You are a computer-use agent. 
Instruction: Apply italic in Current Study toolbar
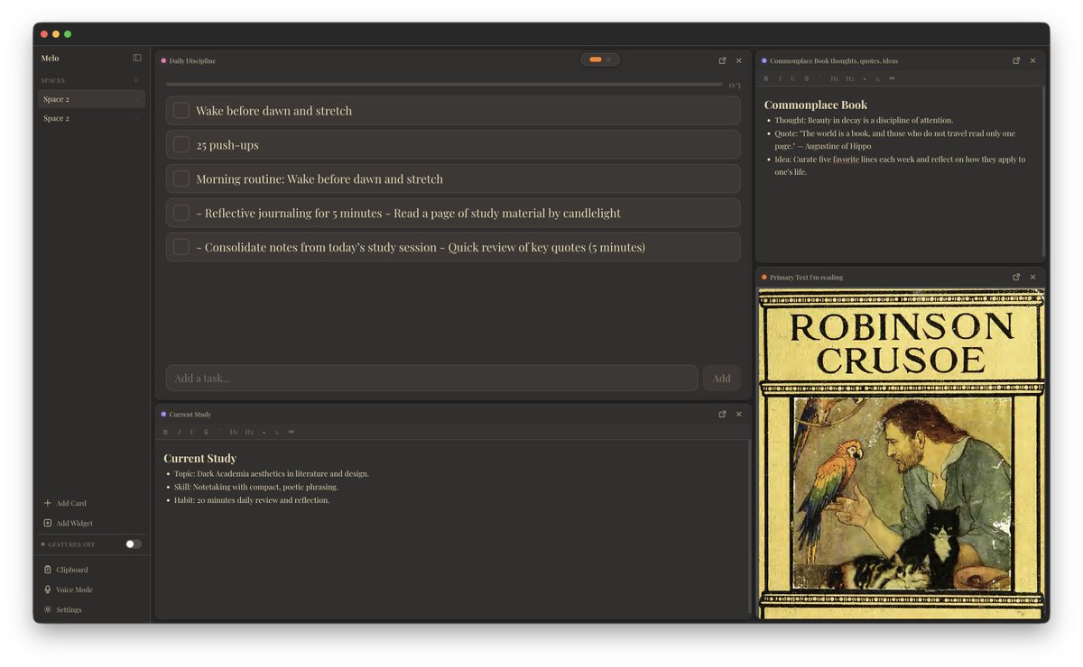point(179,432)
